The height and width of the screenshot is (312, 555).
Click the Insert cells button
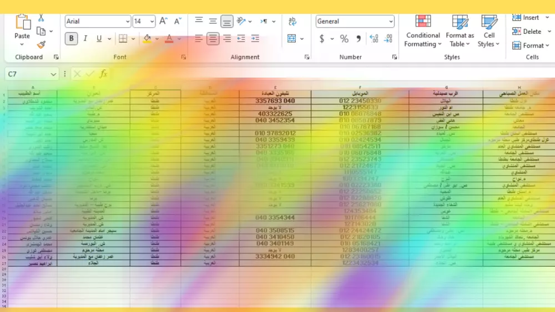point(526,18)
